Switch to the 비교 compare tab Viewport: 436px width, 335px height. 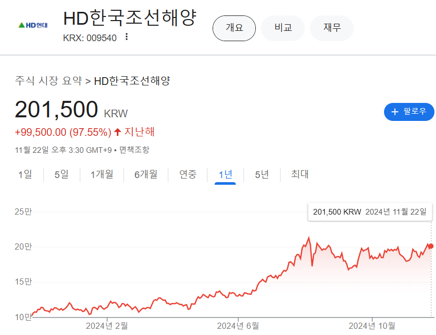pos(283,28)
